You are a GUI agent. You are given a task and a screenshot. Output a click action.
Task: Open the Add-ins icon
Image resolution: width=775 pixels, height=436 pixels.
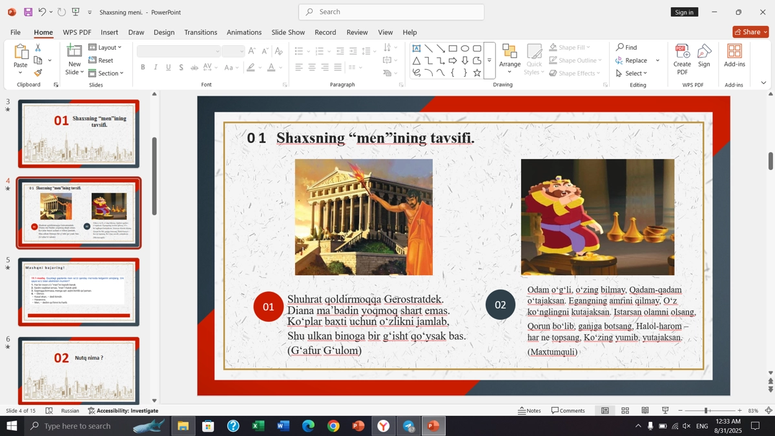point(734,56)
